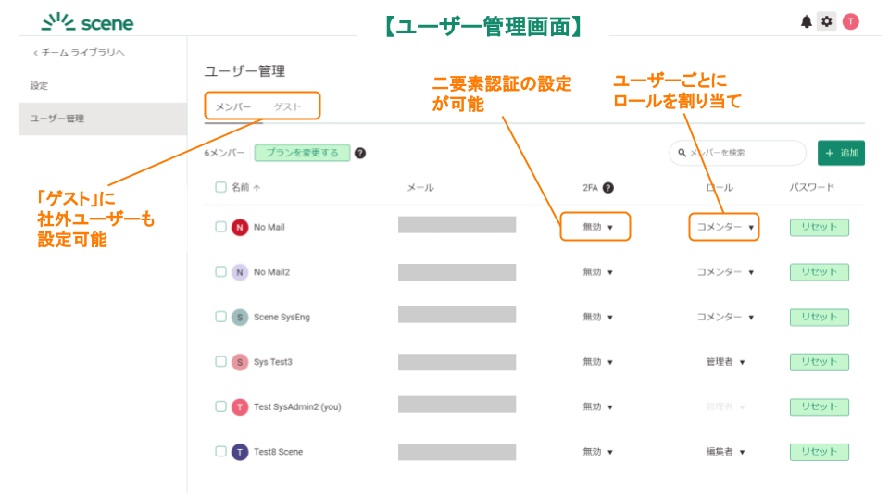Image resolution: width=889 pixels, height=500 pixels.
Task: Open role dropdown for No Mail2
Action: tap(725, 272)
